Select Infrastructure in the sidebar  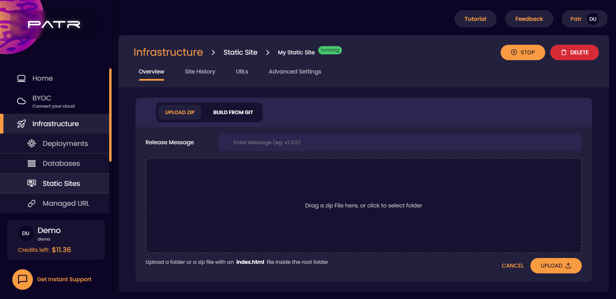click(55, 124)
